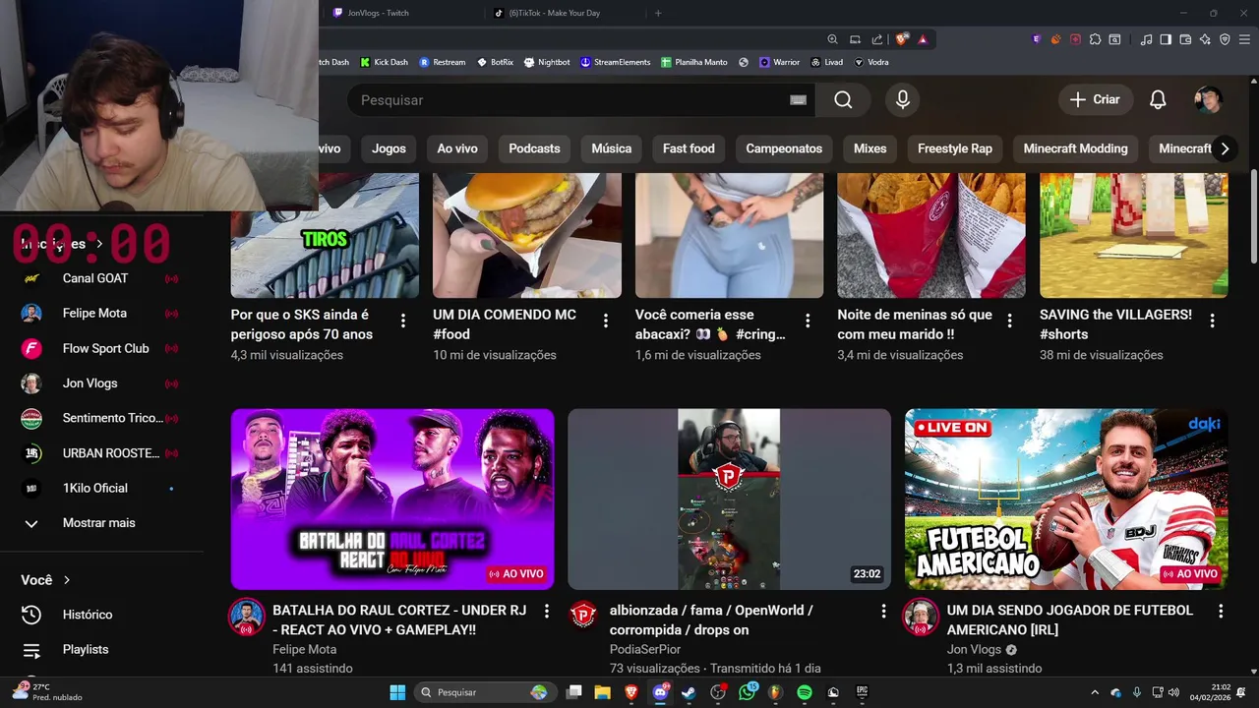This screenshot has height=708, width=1259.
Task: Click the Brave Shields lion icon
Action: click(901, 39)
